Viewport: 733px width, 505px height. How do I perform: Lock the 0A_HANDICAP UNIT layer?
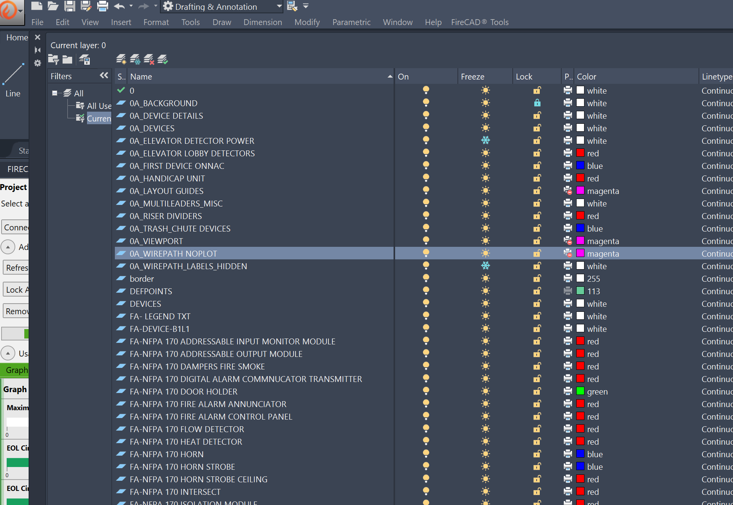[x=537, y=178]
